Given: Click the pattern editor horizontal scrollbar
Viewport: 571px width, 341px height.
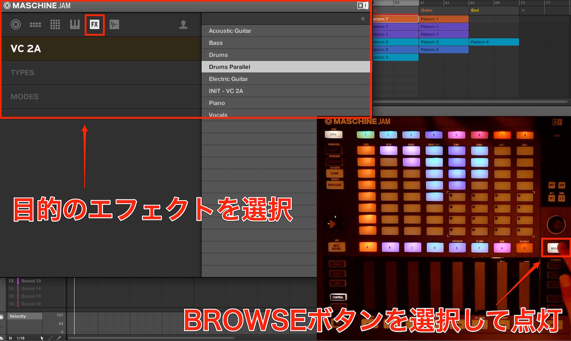Looking at the screenshot, I should [150, 338].
